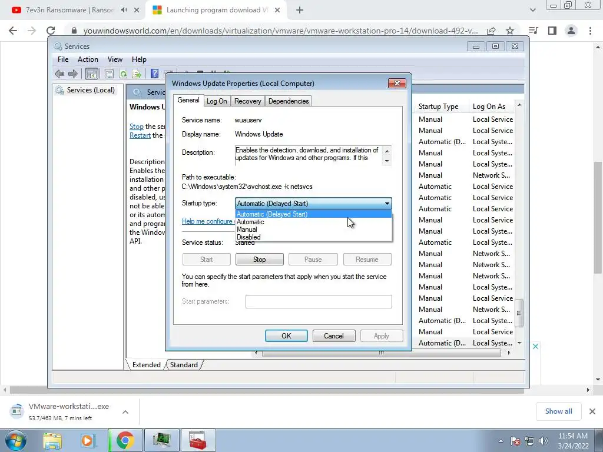Click the Stop service link in Services pane
Viewport: 603px width, 452px height.
point(137,127)
